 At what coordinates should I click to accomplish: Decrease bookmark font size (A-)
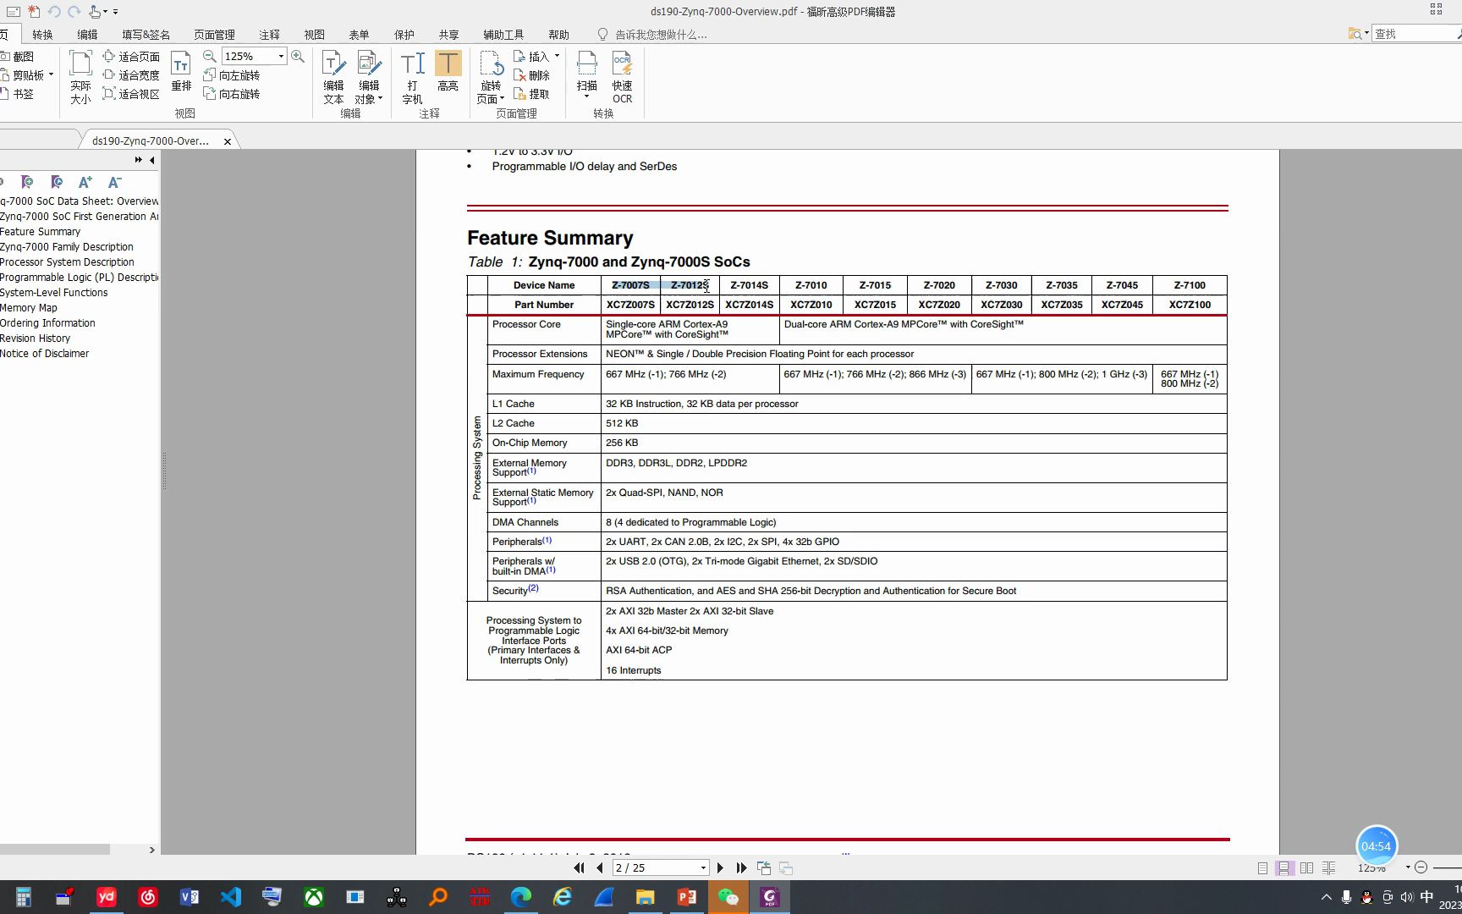[114, 181]
